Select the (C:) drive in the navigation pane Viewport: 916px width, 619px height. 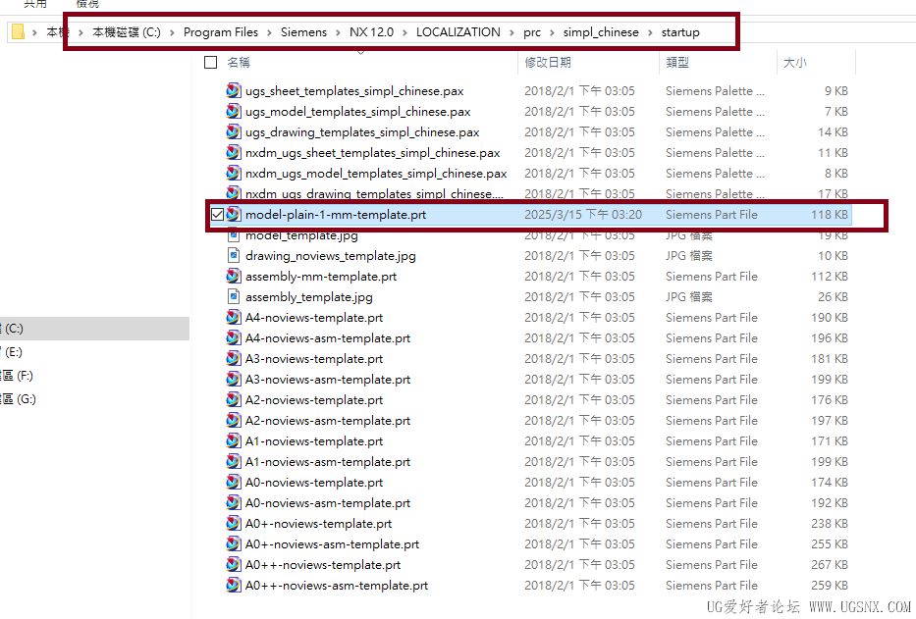[94, 329]
